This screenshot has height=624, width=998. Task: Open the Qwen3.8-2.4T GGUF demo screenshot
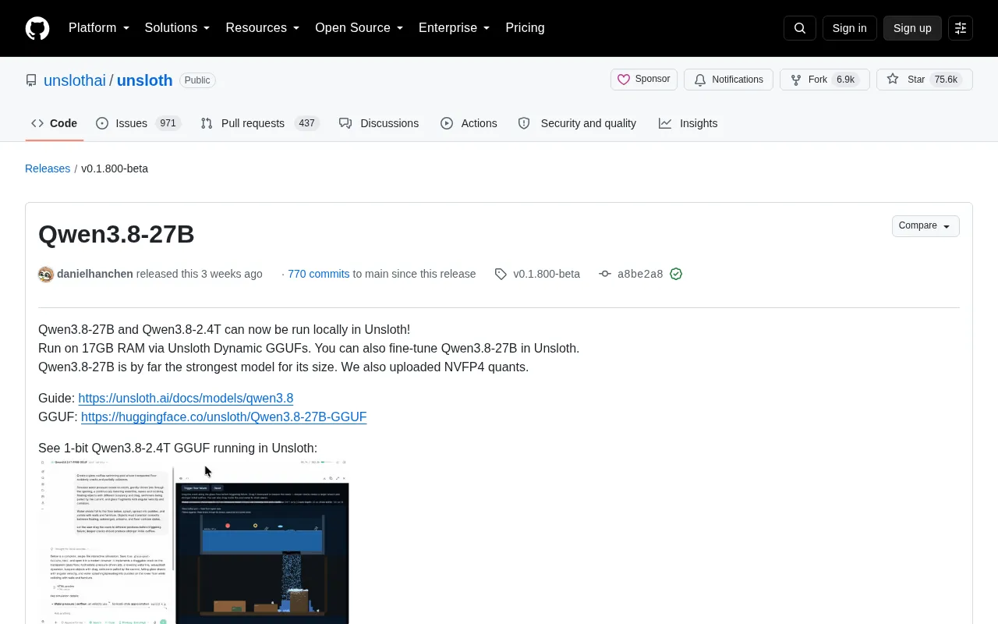pyautogui.click(x=193, y=541)
